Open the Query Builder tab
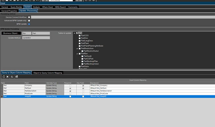Screen dimensions: 215x127 tap(16, 7)
